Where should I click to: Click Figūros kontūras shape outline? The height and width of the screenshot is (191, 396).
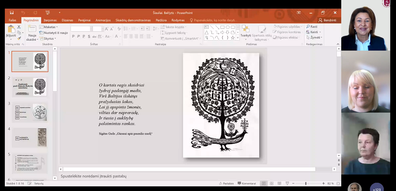coord(287,32)
